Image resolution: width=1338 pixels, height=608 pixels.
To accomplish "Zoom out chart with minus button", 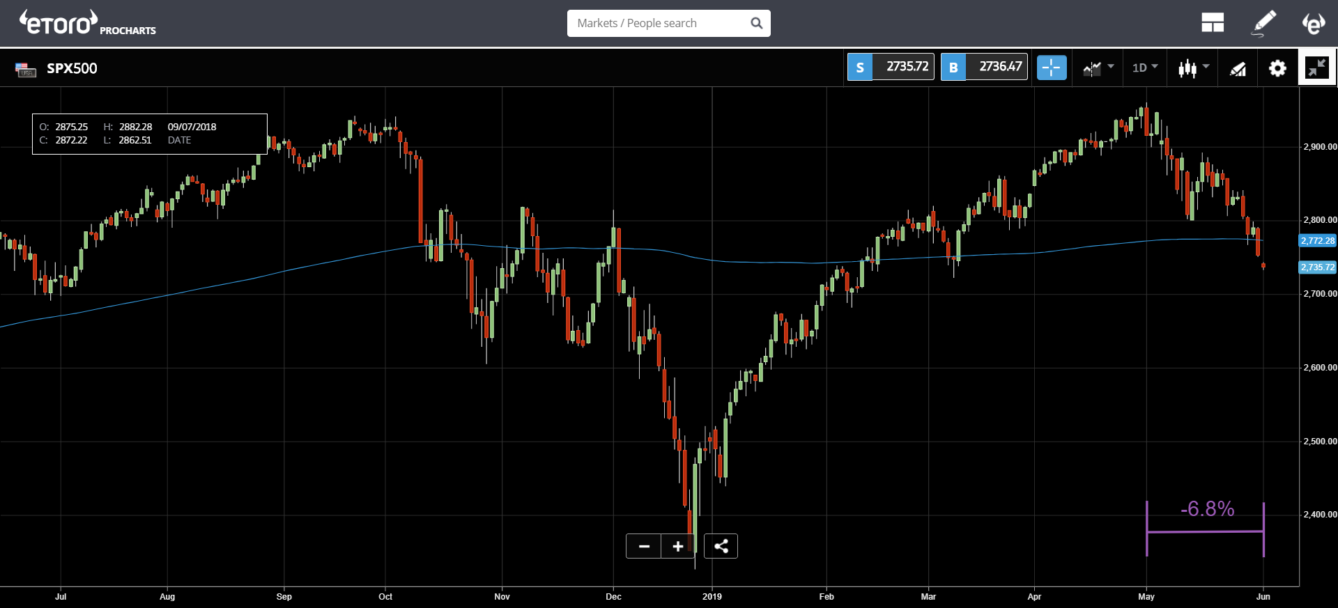I will click(x=644, y=546).
